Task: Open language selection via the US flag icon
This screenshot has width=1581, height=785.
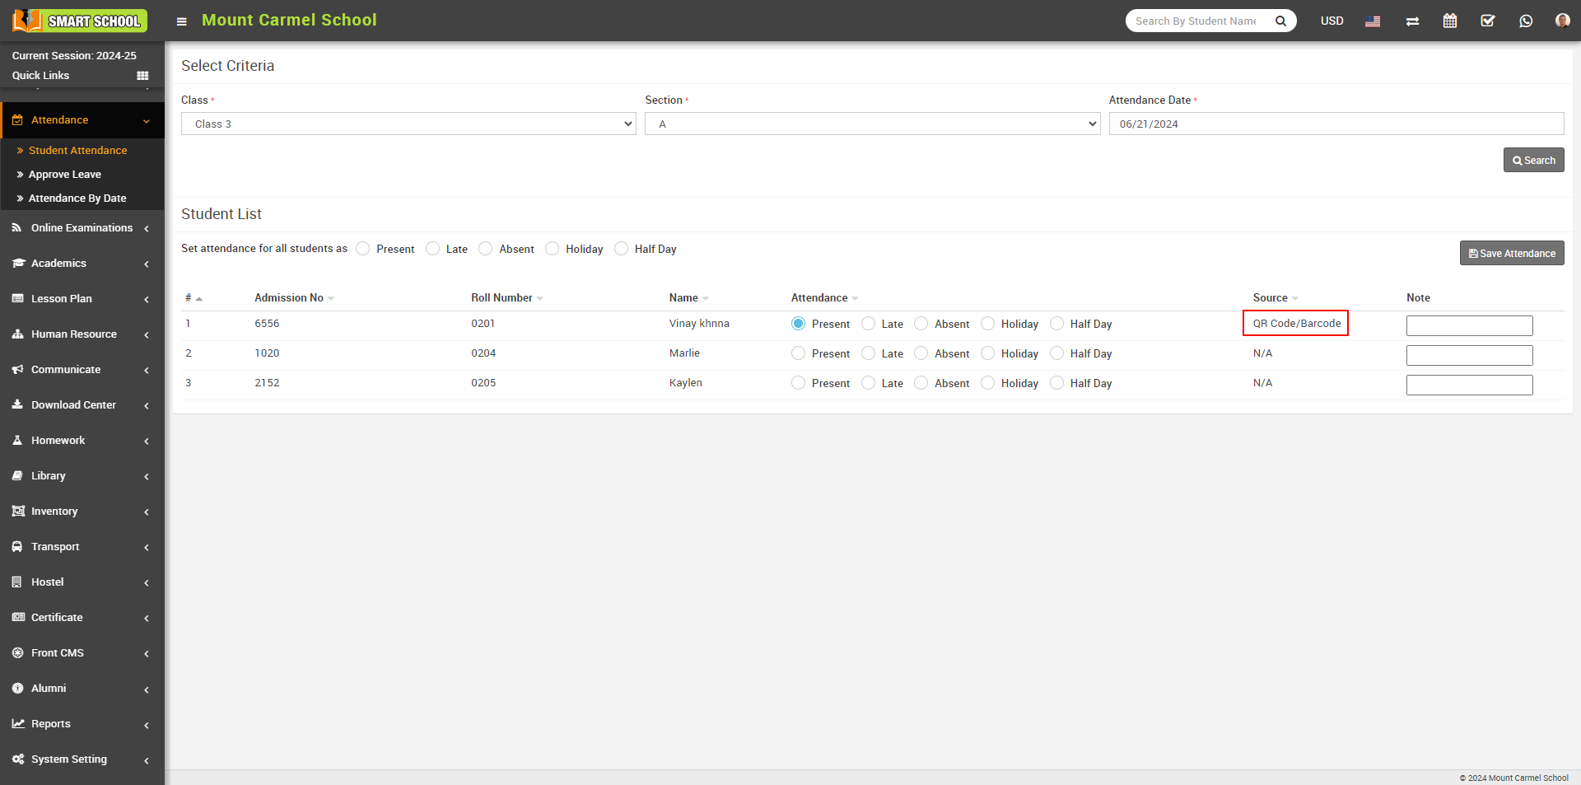Action: [1373, 22]
